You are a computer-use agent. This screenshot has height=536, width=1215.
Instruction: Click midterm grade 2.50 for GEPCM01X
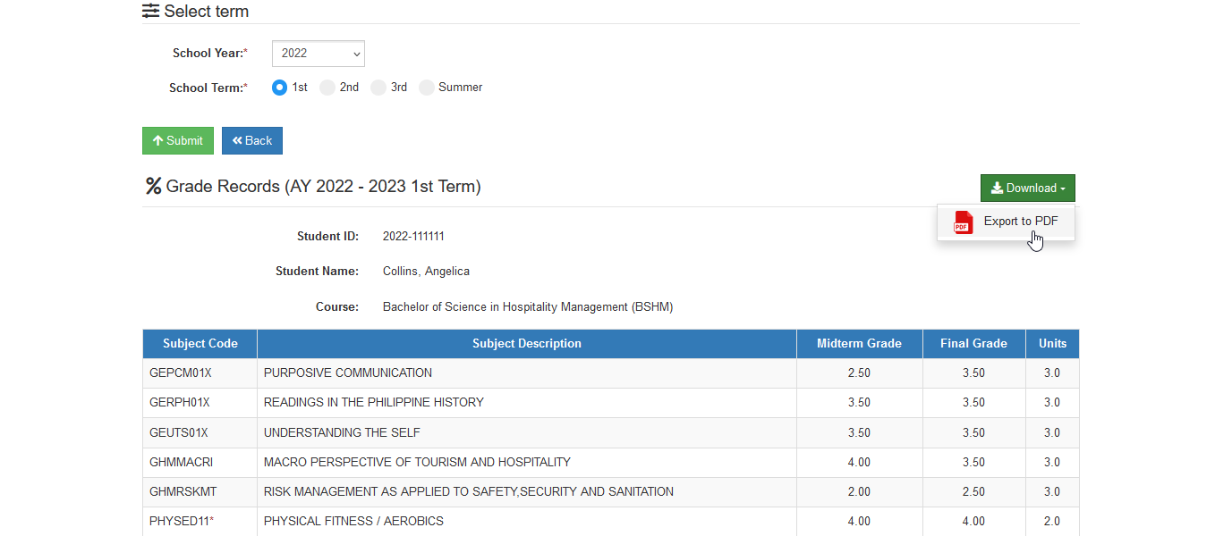859,373
